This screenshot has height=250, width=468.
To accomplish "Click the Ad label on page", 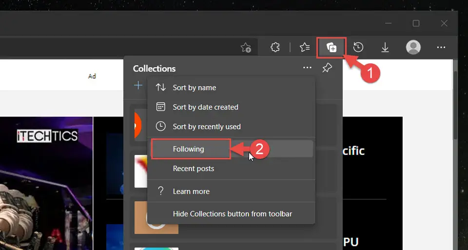I will click(92, 77).
